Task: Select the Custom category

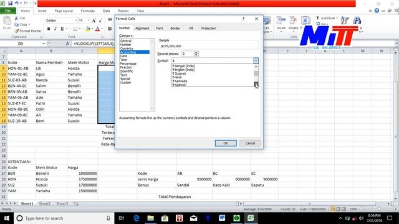Action: pos(125,83)
